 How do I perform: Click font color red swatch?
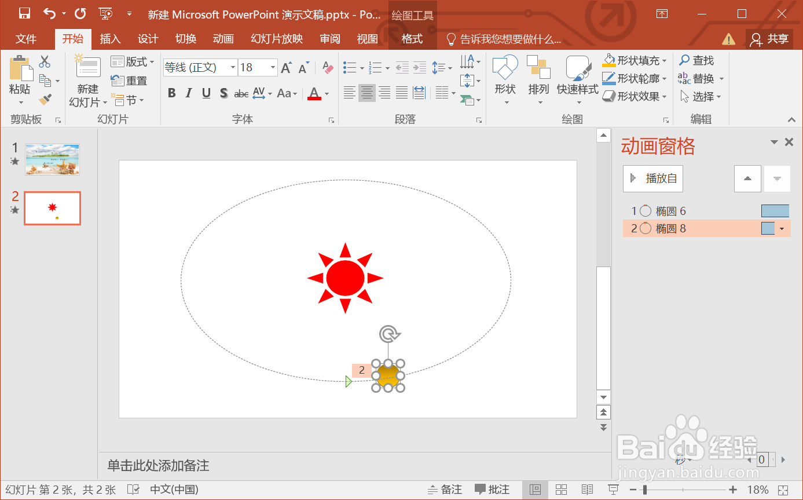(314, 93)
